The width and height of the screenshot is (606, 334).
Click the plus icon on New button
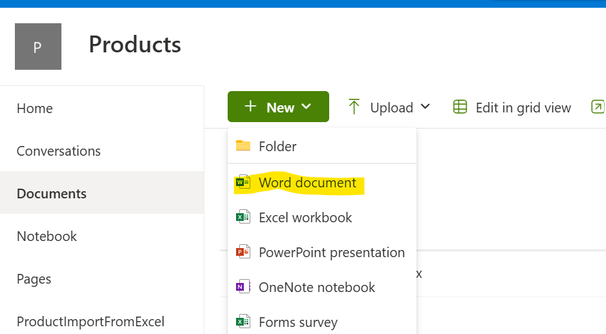pos(251,107)
